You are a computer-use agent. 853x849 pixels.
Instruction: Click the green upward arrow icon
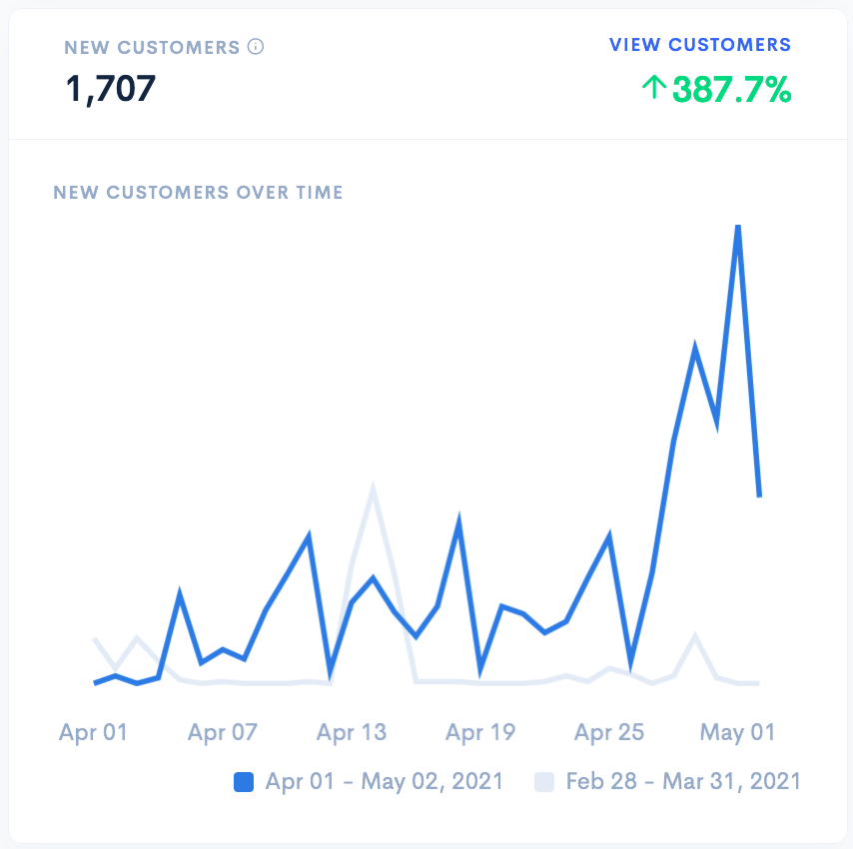point(653,89)
